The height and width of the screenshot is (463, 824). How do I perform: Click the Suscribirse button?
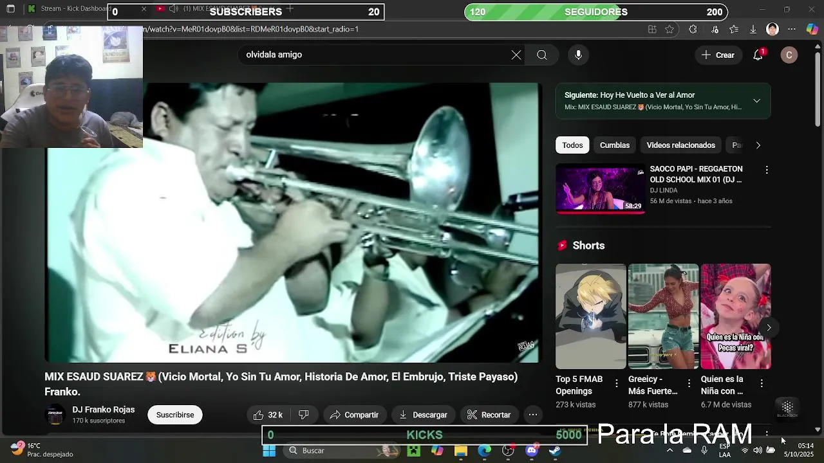tap(175, 415)
